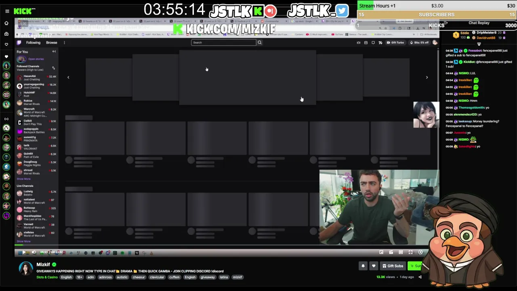Viewport: 517px width, 291px height.
Task: Open the Following tab on Twitch page
Action: [33, 42]
